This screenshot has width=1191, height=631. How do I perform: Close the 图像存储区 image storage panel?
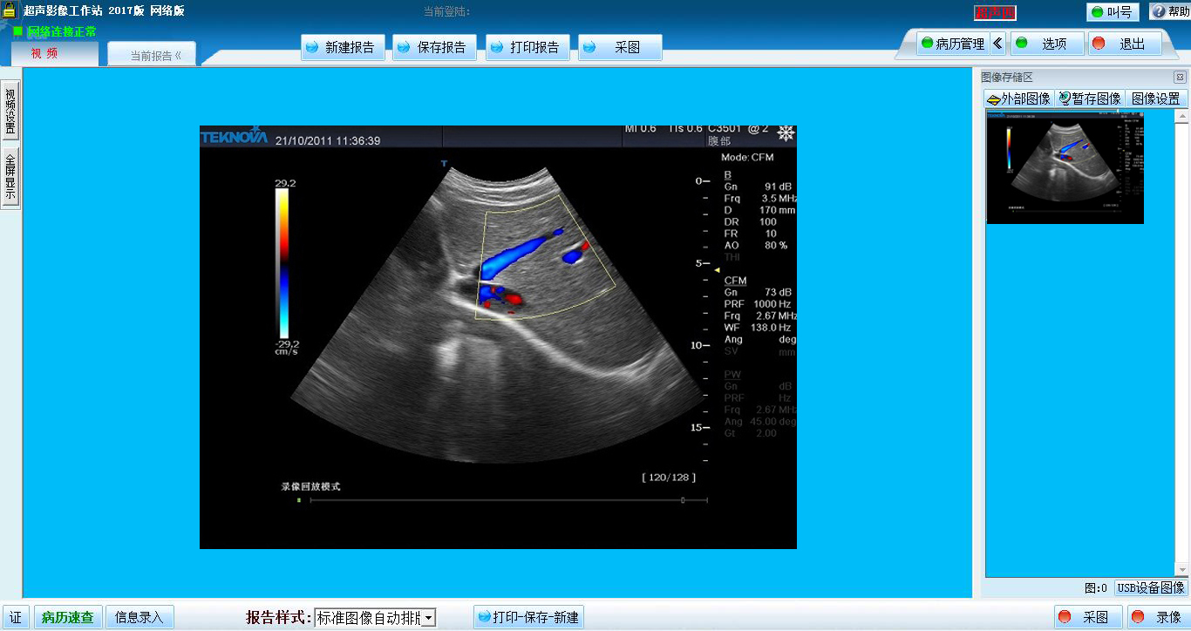[x=1178, y=78]
